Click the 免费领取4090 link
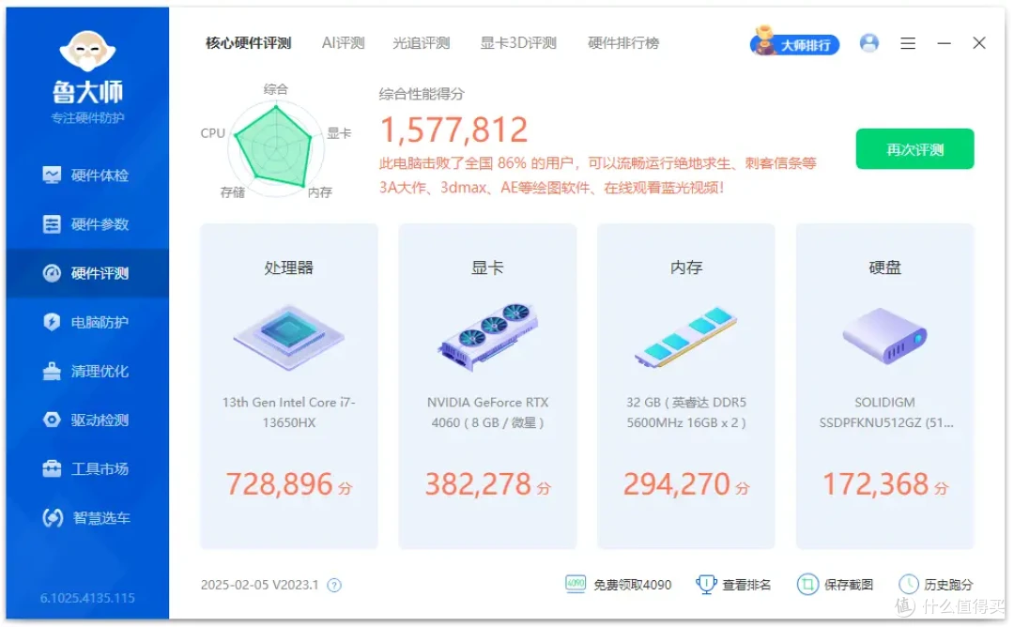 (633, 585)
